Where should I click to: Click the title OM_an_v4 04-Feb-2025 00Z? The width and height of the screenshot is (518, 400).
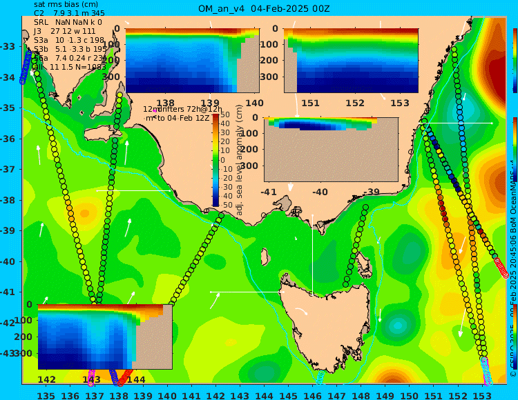pos(264,8)
